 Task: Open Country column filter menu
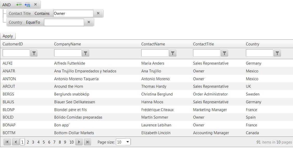click(277, 53)
